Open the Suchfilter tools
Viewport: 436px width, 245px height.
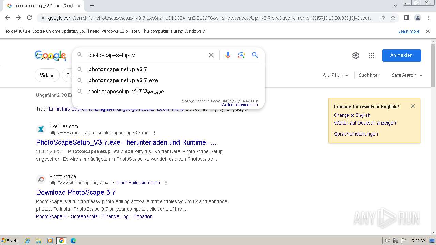(x=369, y=75)
